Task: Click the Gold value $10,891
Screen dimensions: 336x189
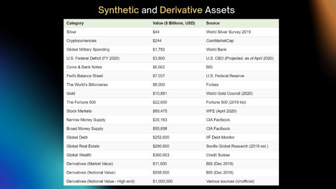Action: pos(160,93)
